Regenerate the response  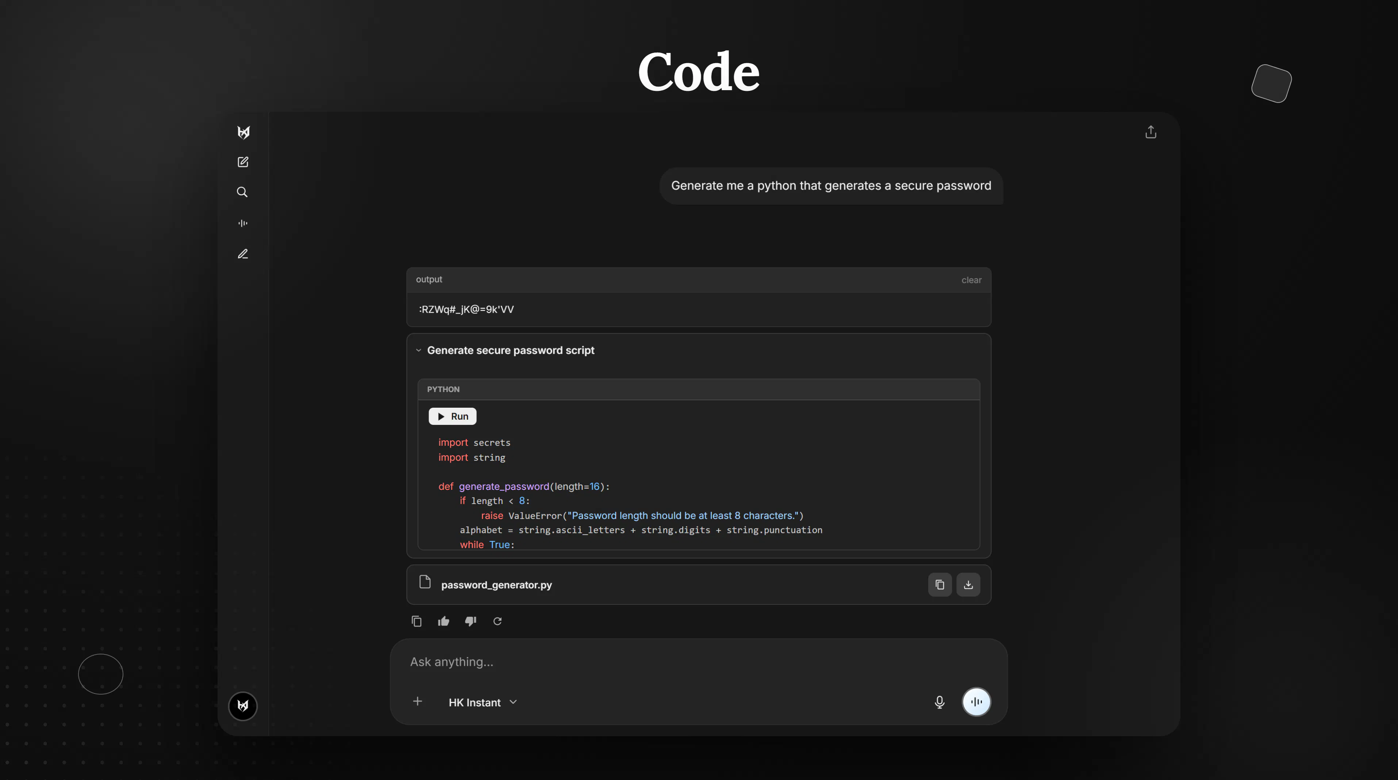497,621
